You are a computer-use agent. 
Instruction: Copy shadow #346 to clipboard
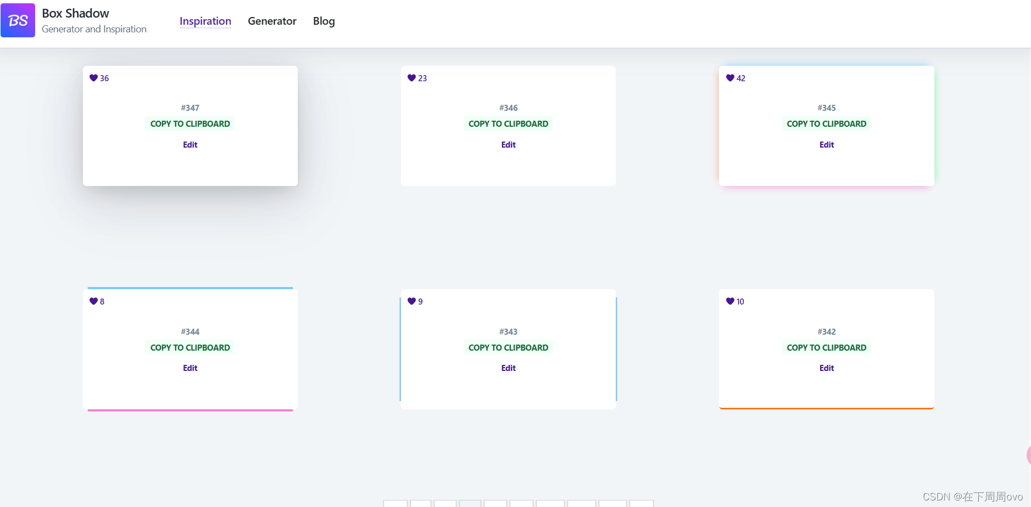point(508,124)
